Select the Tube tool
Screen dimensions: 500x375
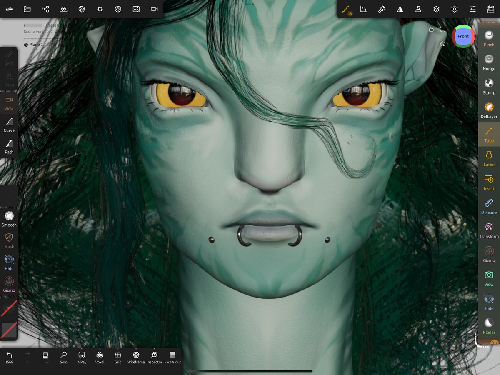coord(489,135)
